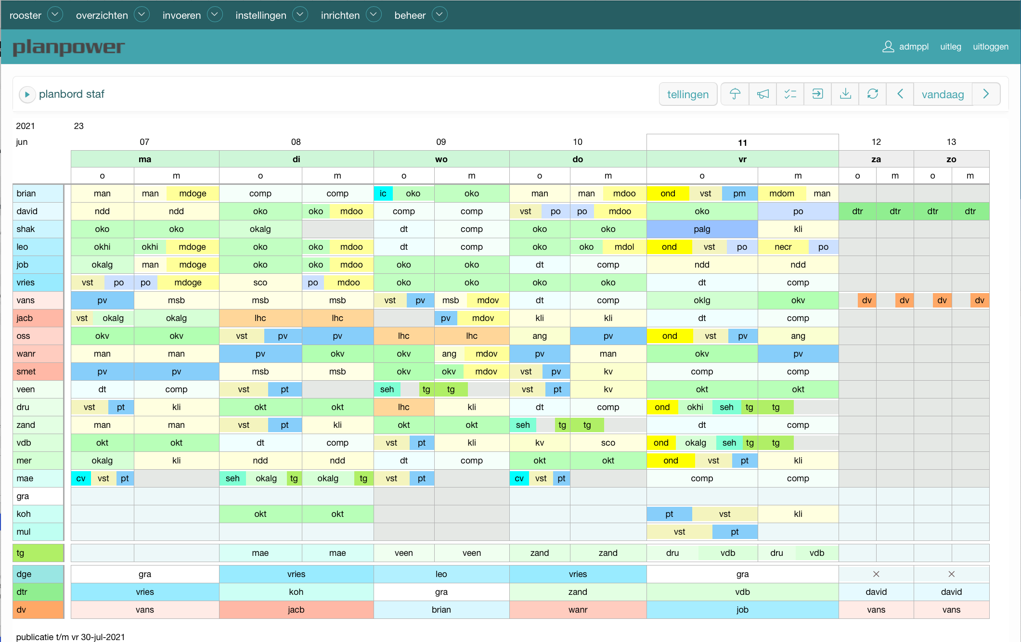
Task: Click the export arrow-into-box icon
Action: click(817, 94)
